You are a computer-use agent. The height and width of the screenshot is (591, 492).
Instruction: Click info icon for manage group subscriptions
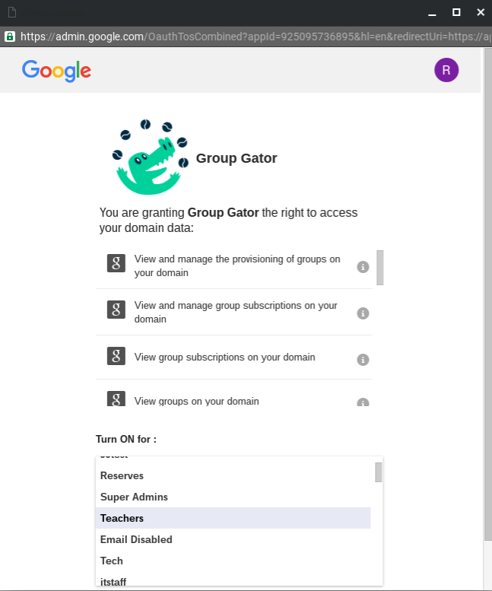(x=363, y=313)
